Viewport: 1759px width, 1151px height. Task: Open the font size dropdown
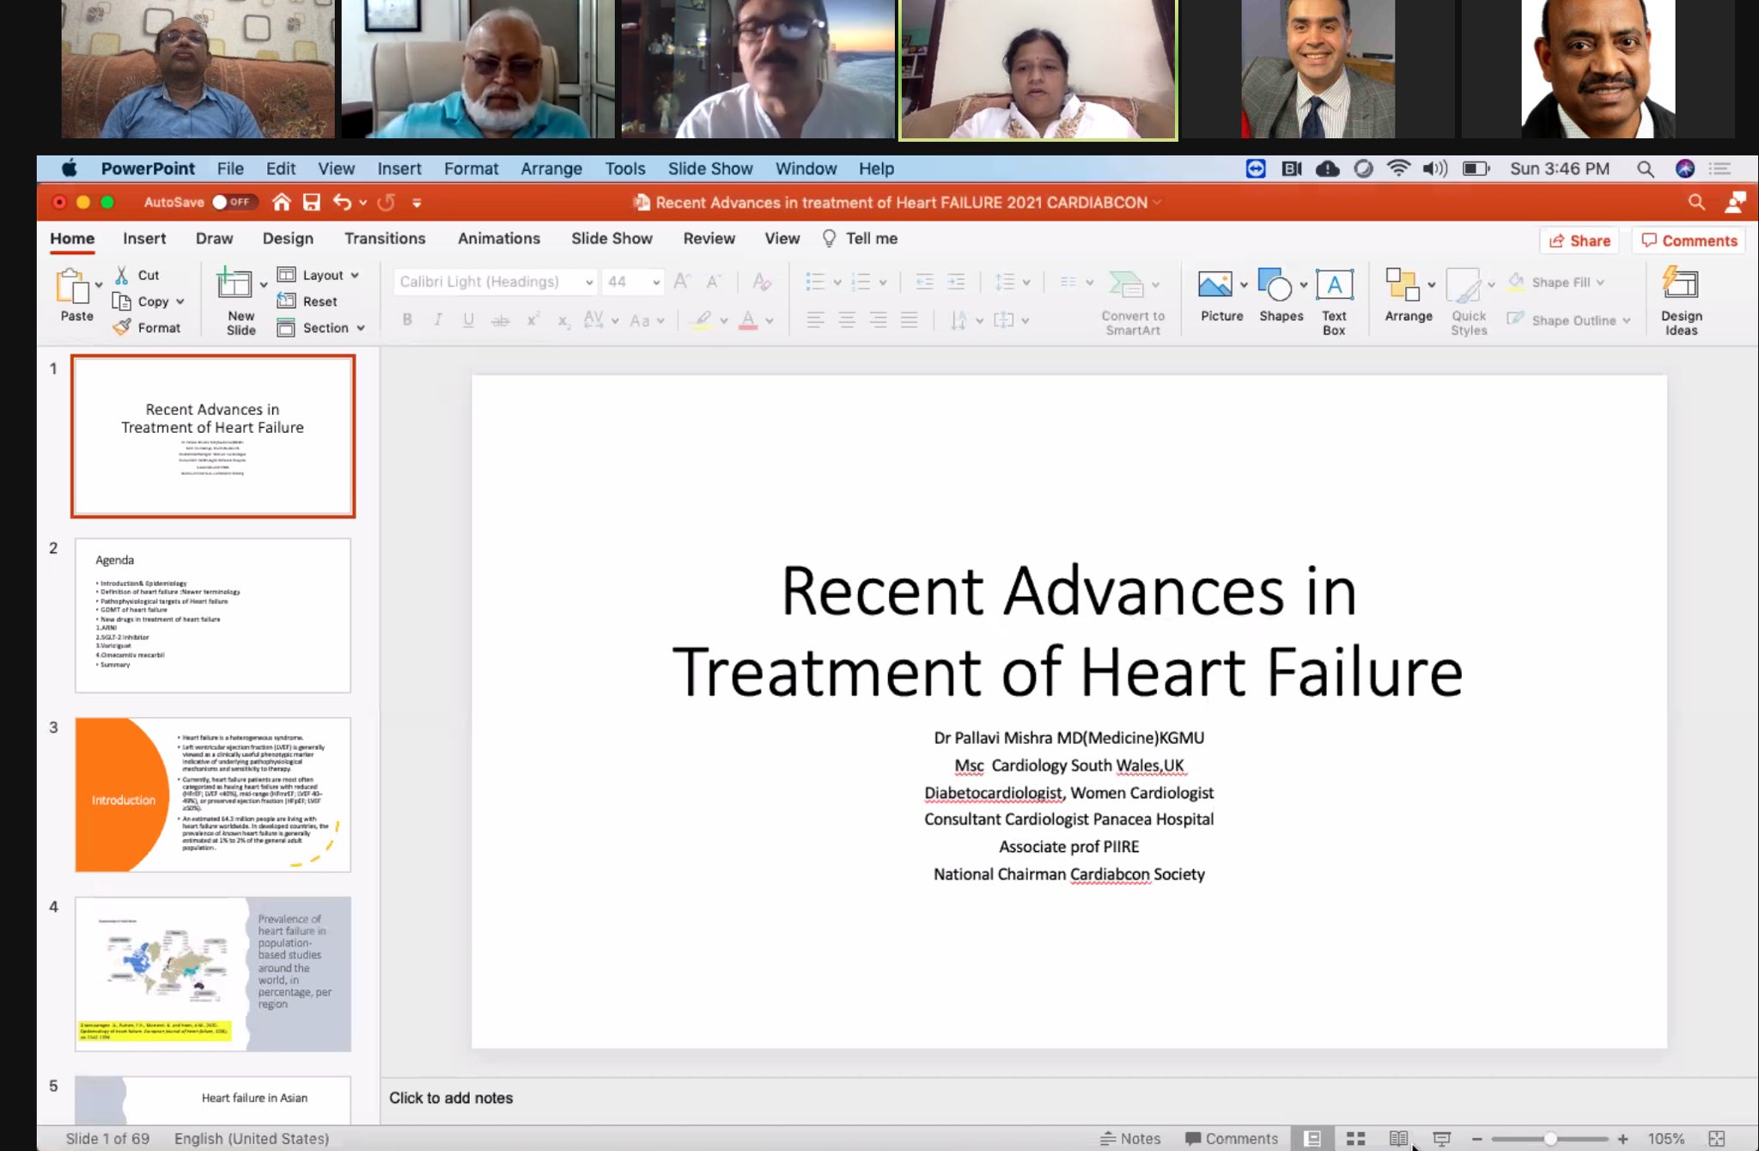coord(656,282)
